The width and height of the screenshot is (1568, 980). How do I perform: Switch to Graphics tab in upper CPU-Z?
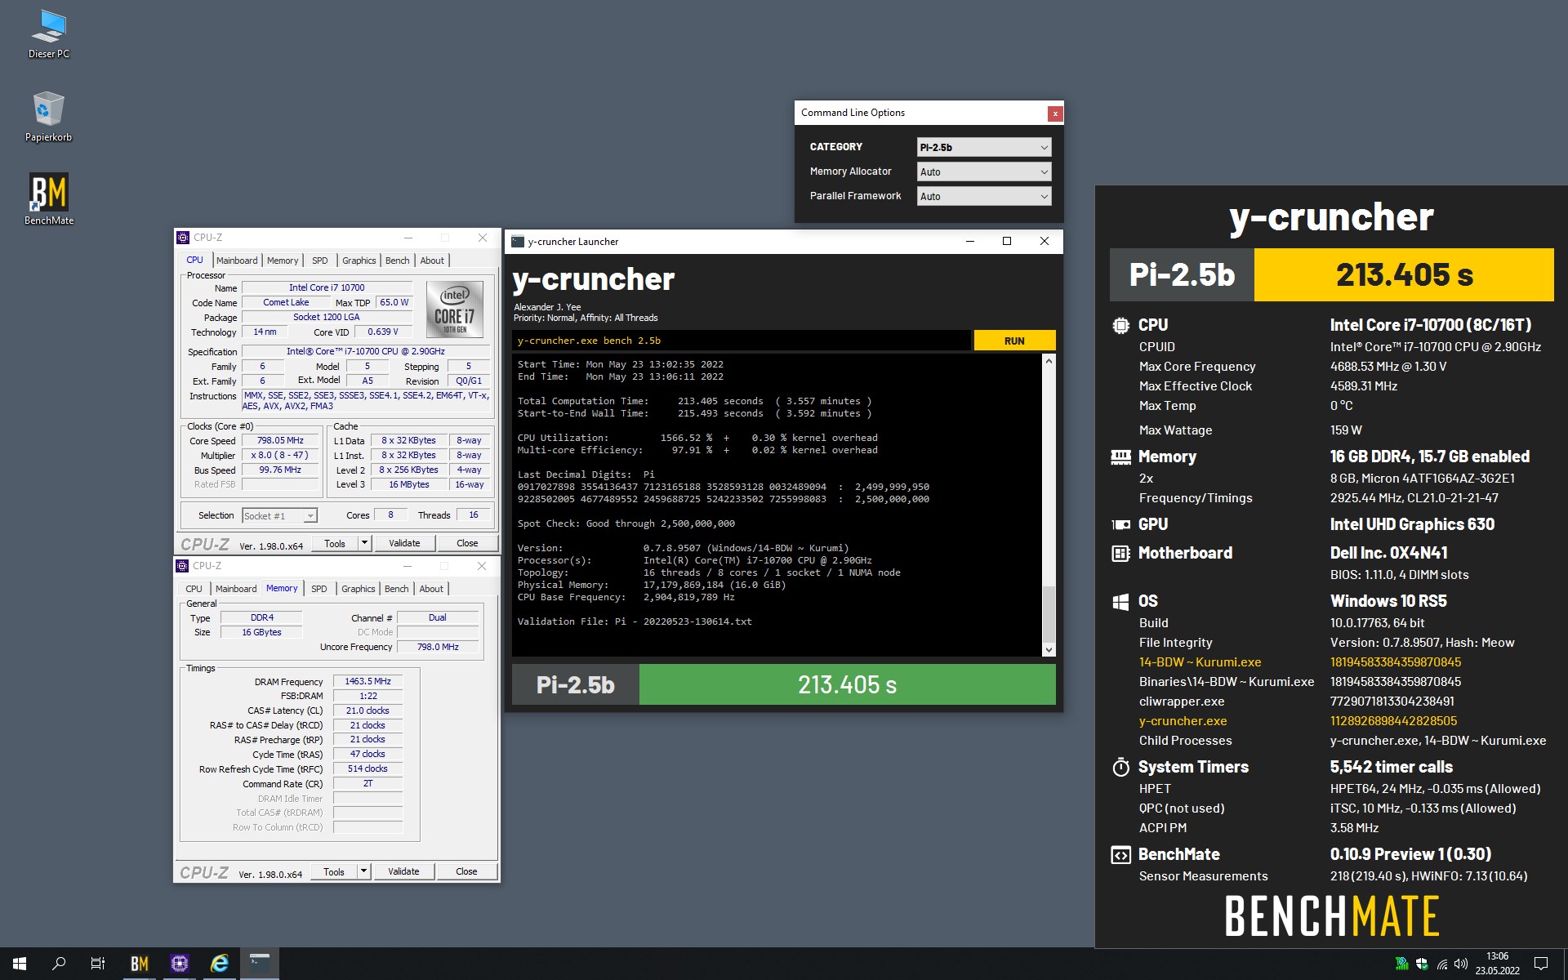359,261
